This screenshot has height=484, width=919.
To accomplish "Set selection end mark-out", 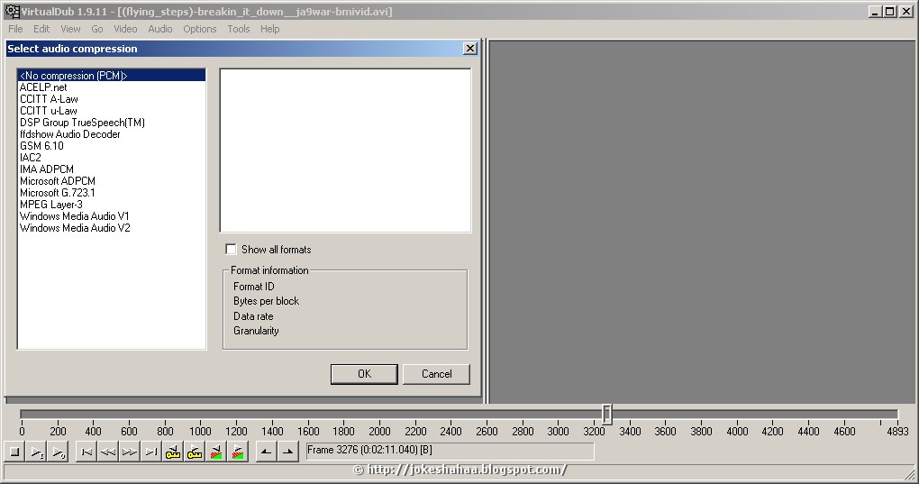I will pyautogui.click(x=288, y=452).
